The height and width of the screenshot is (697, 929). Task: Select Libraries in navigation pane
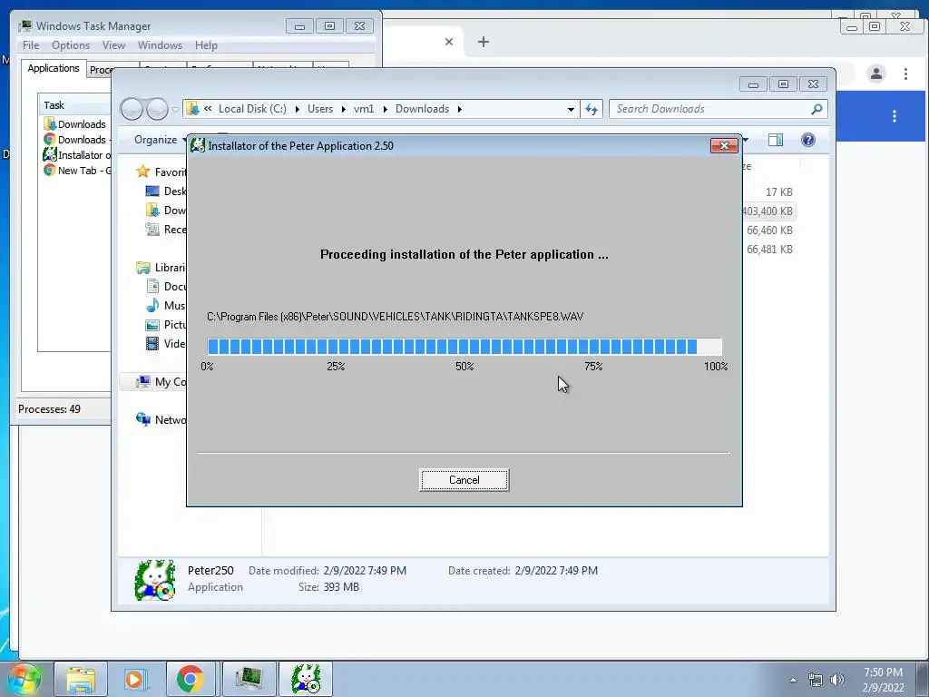point(161,268)
